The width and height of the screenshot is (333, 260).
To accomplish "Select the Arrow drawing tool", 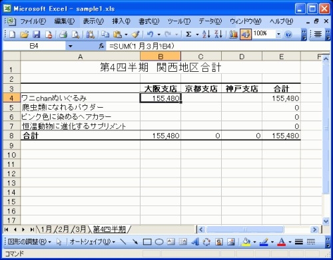I will pyautogui.click(x=135, y=241).
